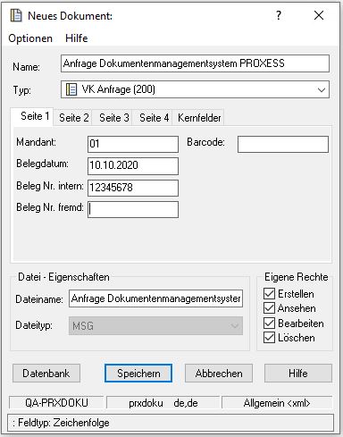Click the 'Feldtyp: Zeichenfolge' status text

[x=63, y=423]
